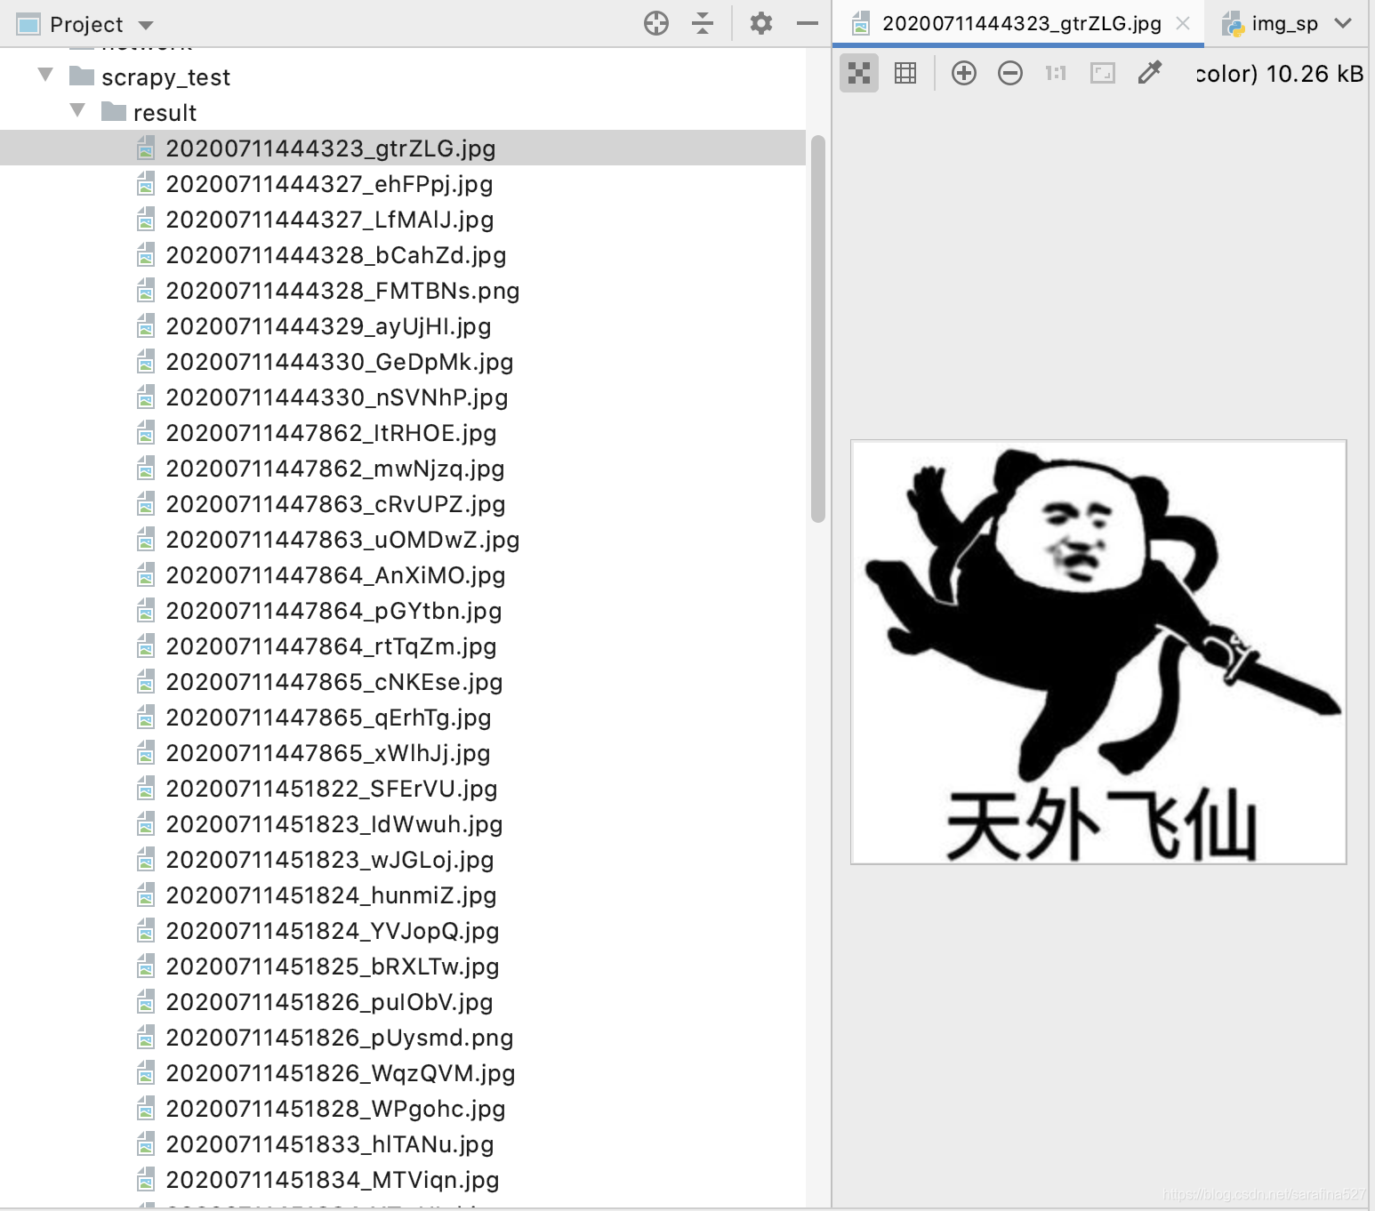
Task: Close the 20200711444323_gtrZLG.jpg tab
Action: [x=1183, y=24]
